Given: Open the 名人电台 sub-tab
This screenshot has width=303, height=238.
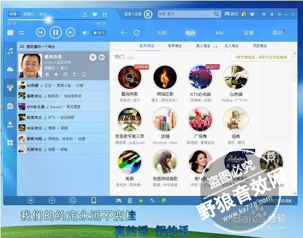Looking at the screenshot, I should (232, 46).
